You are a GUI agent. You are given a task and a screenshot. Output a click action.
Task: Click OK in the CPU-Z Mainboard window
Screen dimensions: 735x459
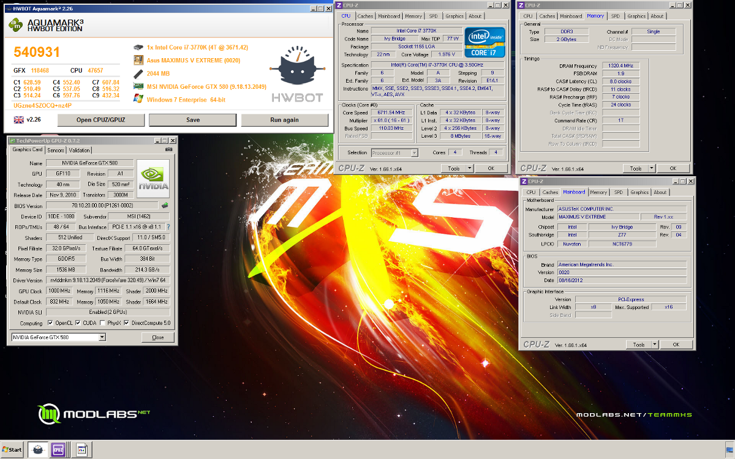coord(676,345)
